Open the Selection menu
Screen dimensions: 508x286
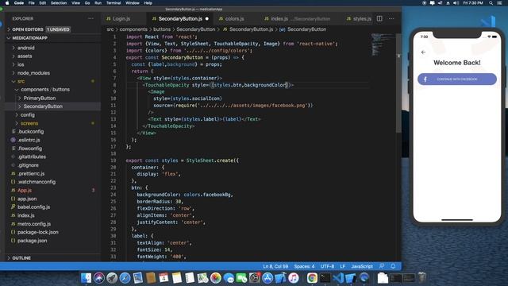click(x=59, y=3)
